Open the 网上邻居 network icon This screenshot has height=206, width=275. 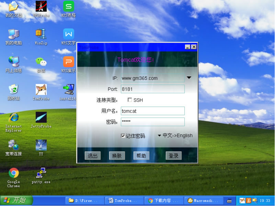(x=14, y=64)
